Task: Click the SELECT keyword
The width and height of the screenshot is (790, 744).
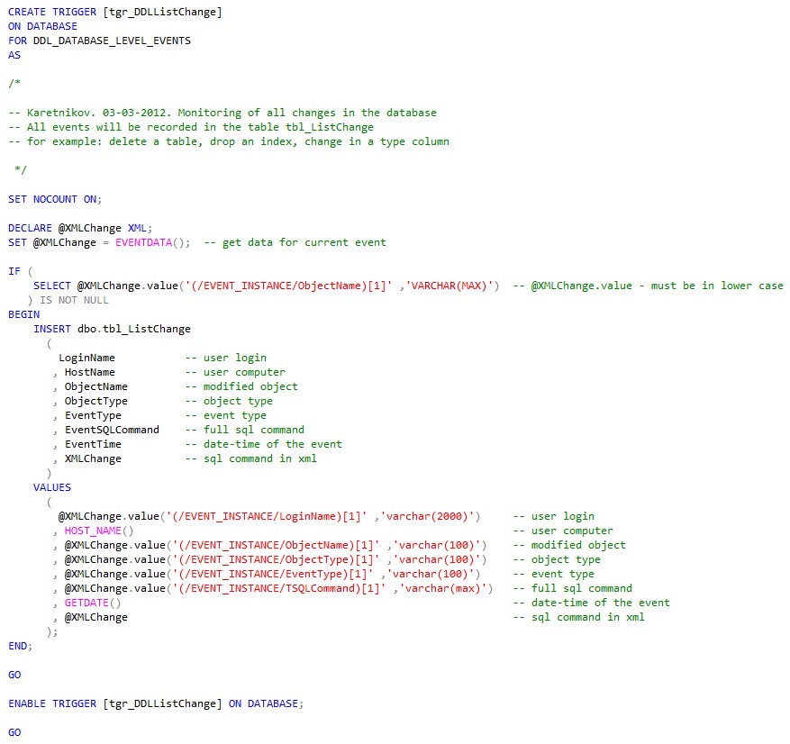Action: tap(52, 286)
